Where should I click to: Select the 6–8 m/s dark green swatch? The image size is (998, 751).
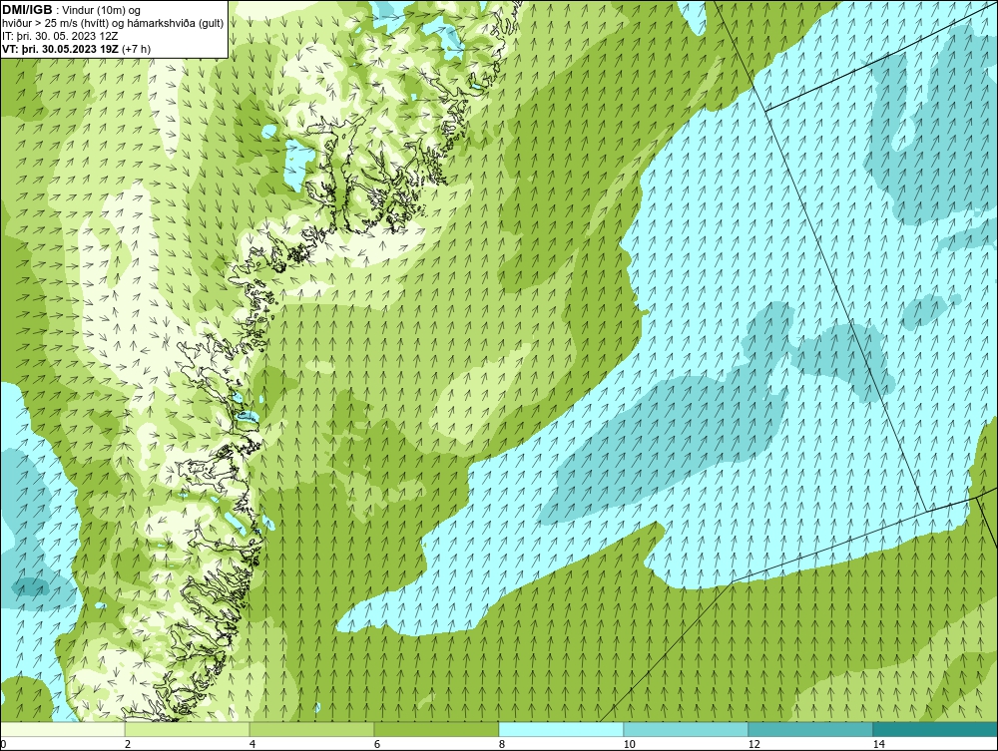coord(437,729)
